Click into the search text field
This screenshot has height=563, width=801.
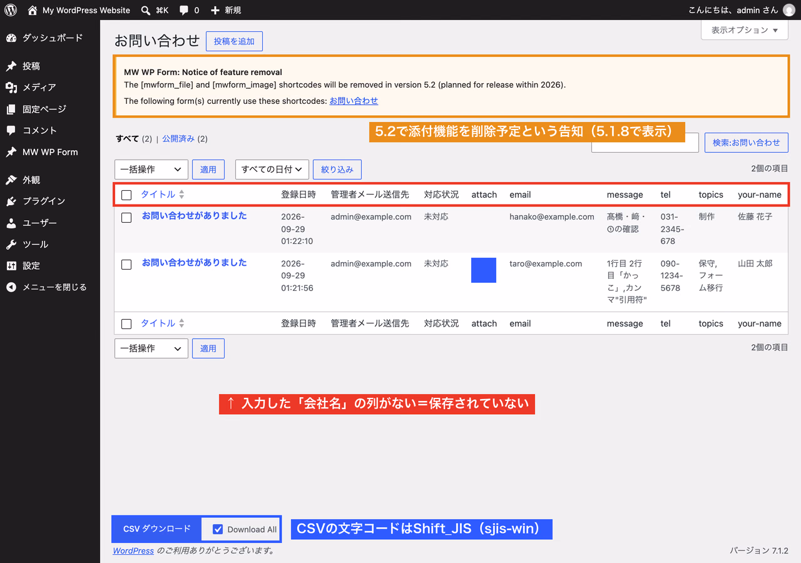pyautogui.click(x=645, y=143)
